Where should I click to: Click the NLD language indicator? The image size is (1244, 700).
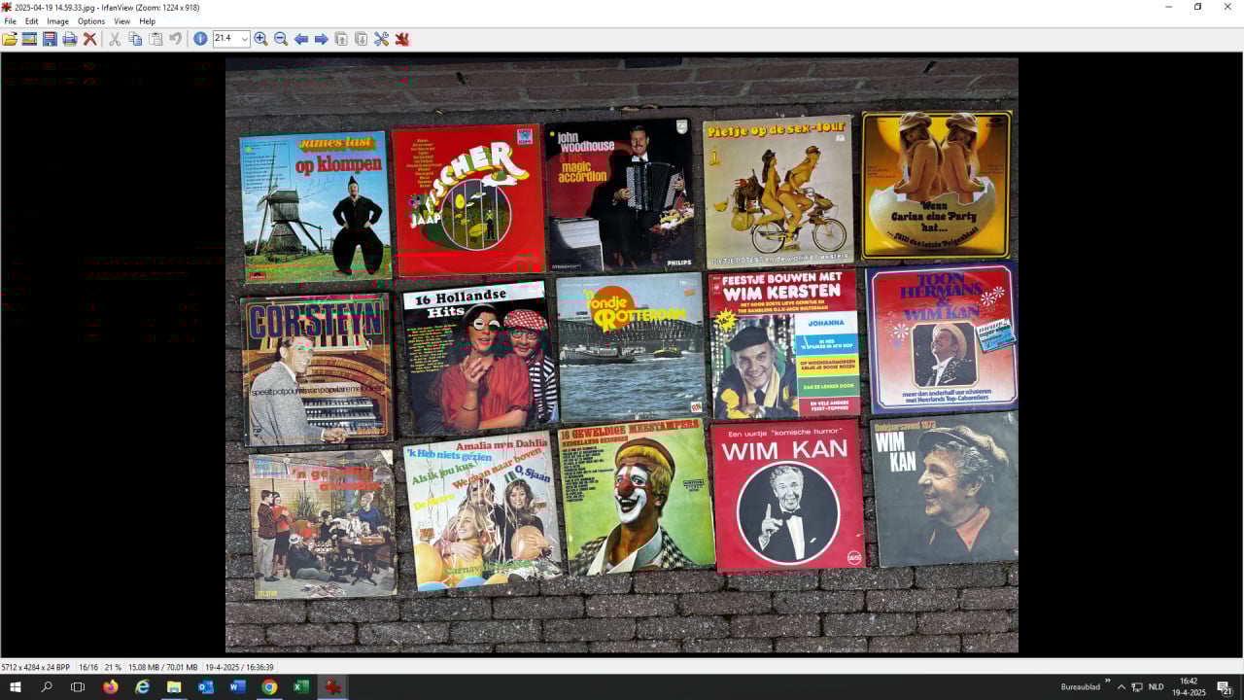click(1157, 686)
